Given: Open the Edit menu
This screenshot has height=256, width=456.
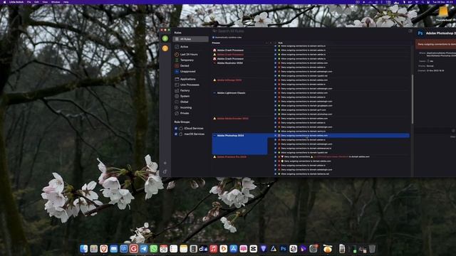Looking at the screenshot, I should pos(36,2).
